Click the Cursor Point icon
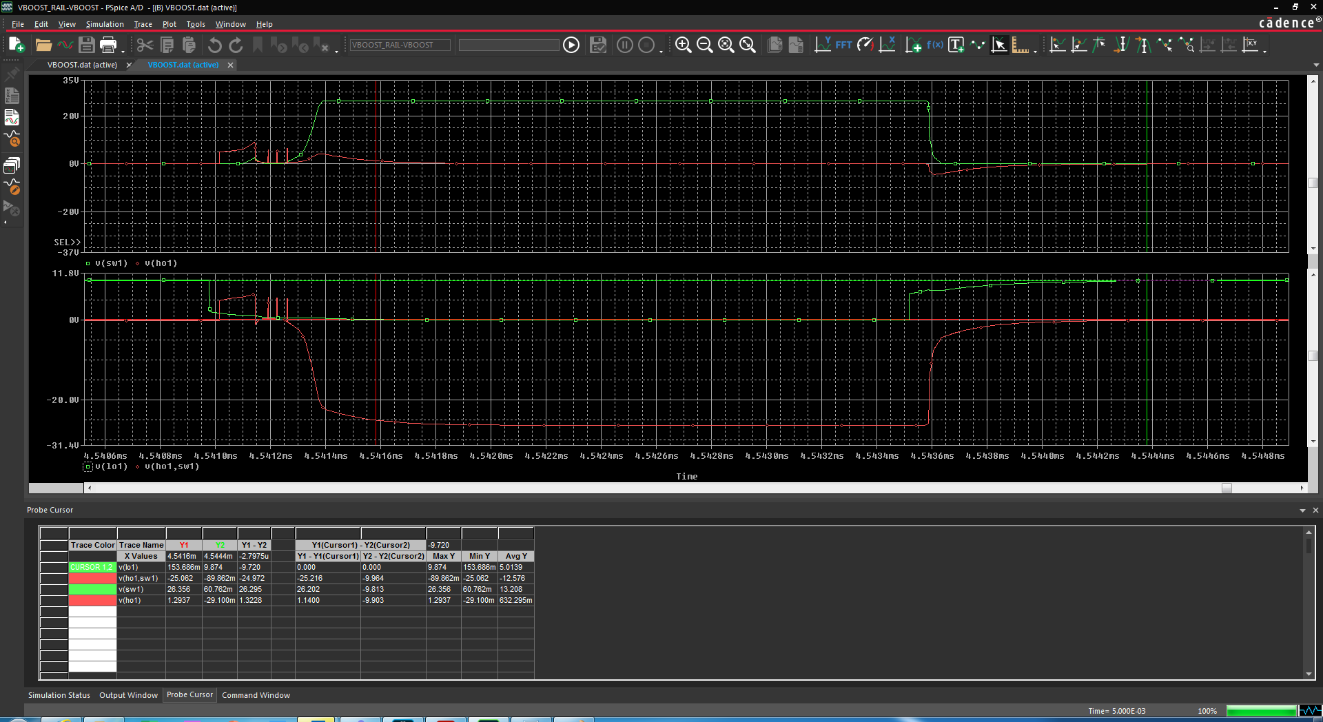1323x722 pixels. 1165,45
